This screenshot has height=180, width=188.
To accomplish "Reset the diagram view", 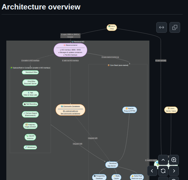I will 163,171.
